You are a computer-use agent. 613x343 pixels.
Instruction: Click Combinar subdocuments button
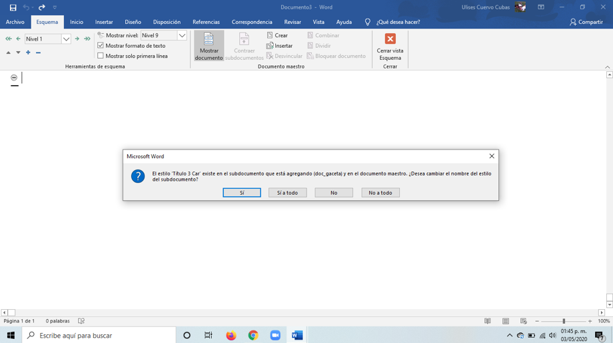pos(323,35)
